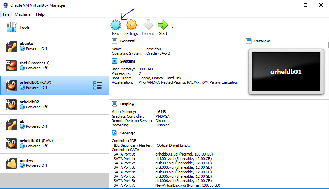Select the Tools entry label

(x=25, y=27)
